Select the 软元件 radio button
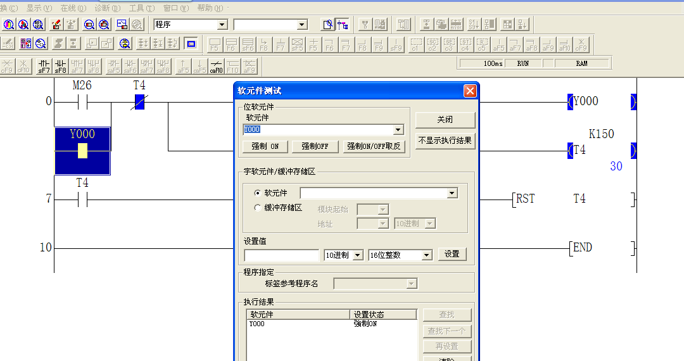The image size is (684, 361). tap(257, 193)
